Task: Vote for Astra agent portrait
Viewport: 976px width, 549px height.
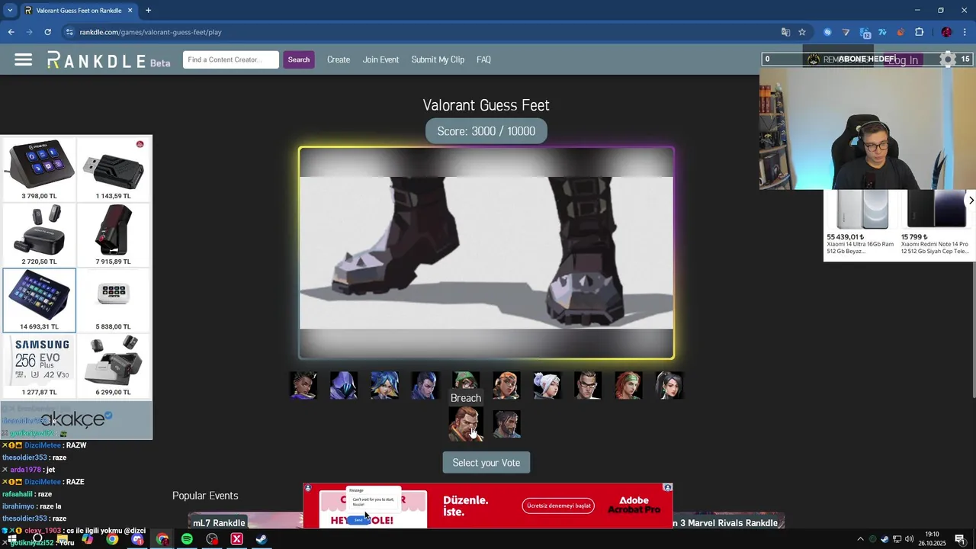Action: coord(303,385)
